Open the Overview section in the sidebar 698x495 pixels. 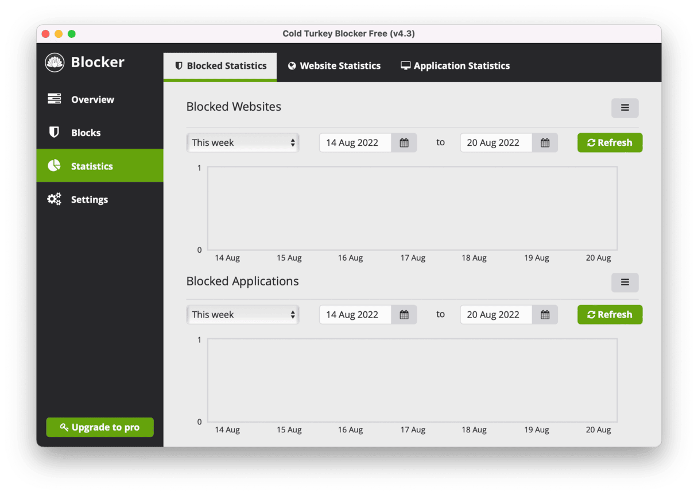(100, 99)
